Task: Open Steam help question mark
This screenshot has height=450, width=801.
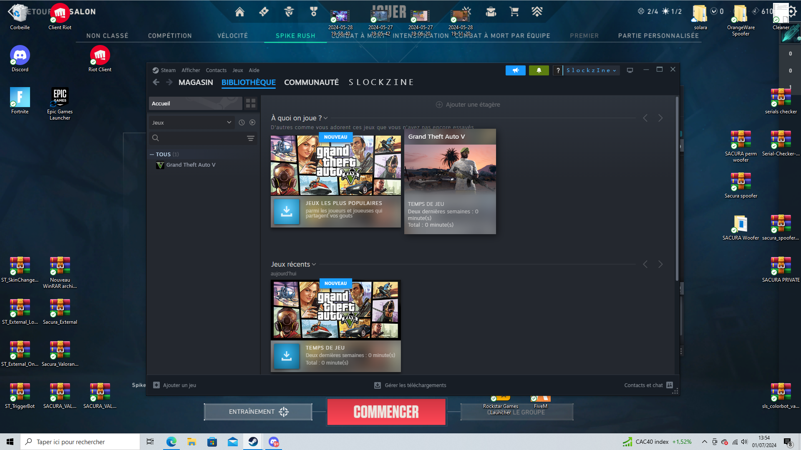Action: (x=558, y=70)
